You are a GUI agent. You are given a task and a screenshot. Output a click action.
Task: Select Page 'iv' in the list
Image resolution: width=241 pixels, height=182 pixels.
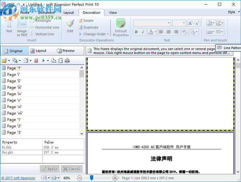[x=40, y=94]
